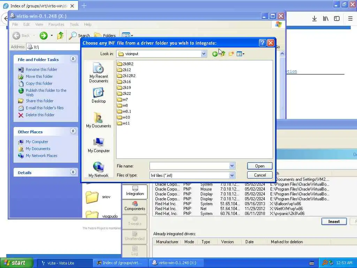
Task: Open Favorites menu in Explorer window
Action: (56, 24)
